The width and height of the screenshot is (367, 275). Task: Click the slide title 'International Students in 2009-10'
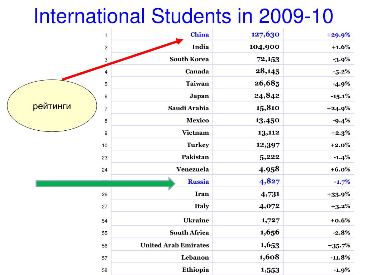tap(183, 16)
